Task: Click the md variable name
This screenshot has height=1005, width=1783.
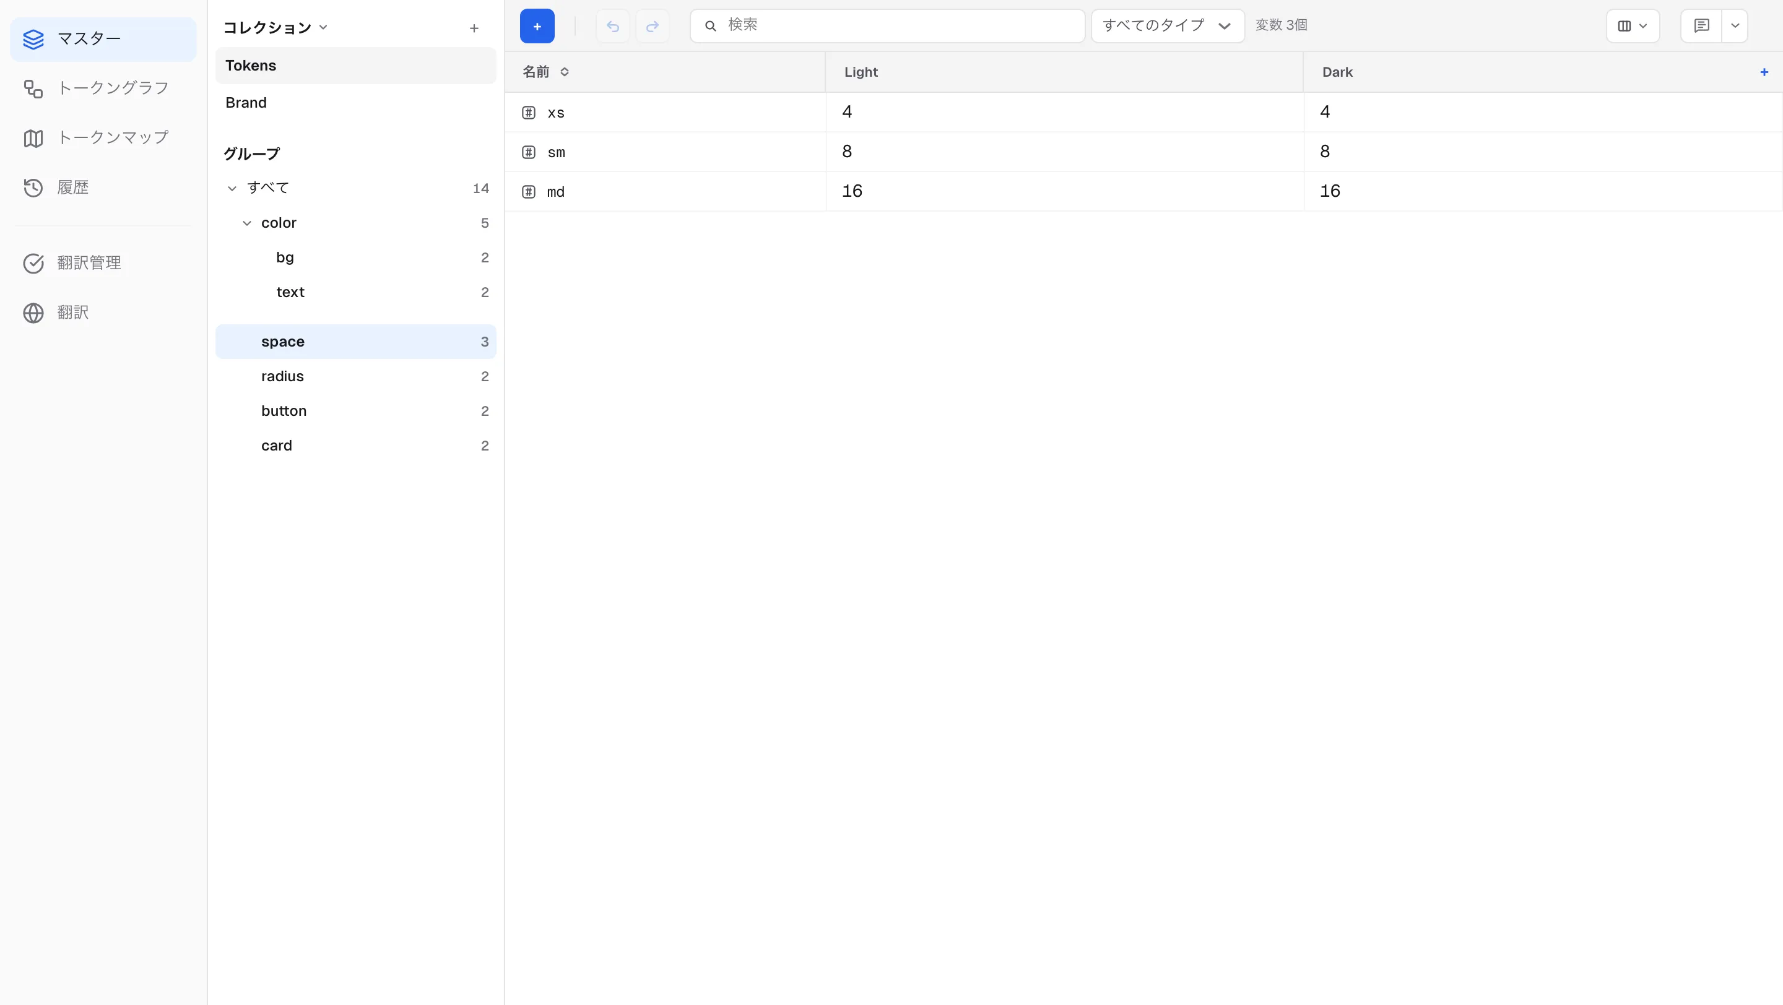Action: click(556, 192)
